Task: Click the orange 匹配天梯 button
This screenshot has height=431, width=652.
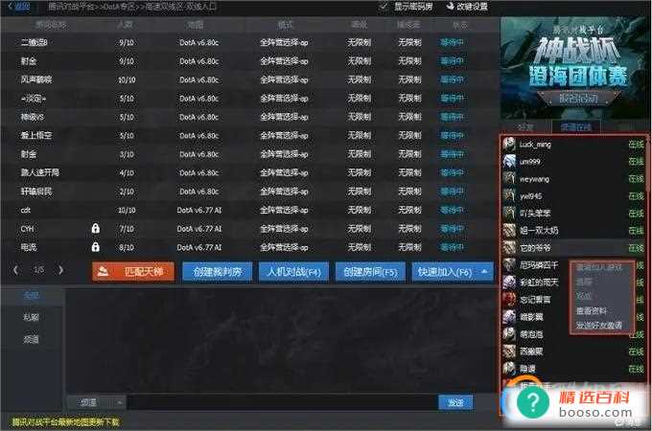Action: (133, 272)
